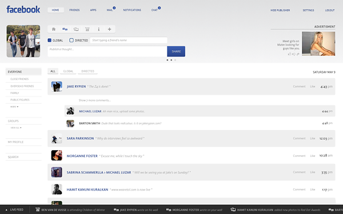Select first publisher pagination dot
The image size is (343, 214).
(x=167, y=60)
